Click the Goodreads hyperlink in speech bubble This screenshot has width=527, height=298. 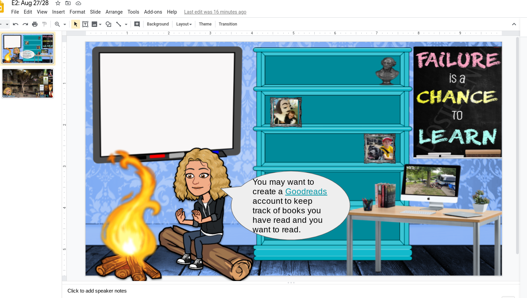coord(306,192)
